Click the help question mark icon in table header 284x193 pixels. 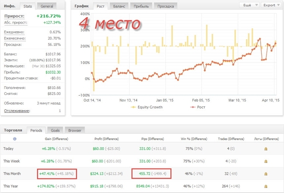(15, 139)
